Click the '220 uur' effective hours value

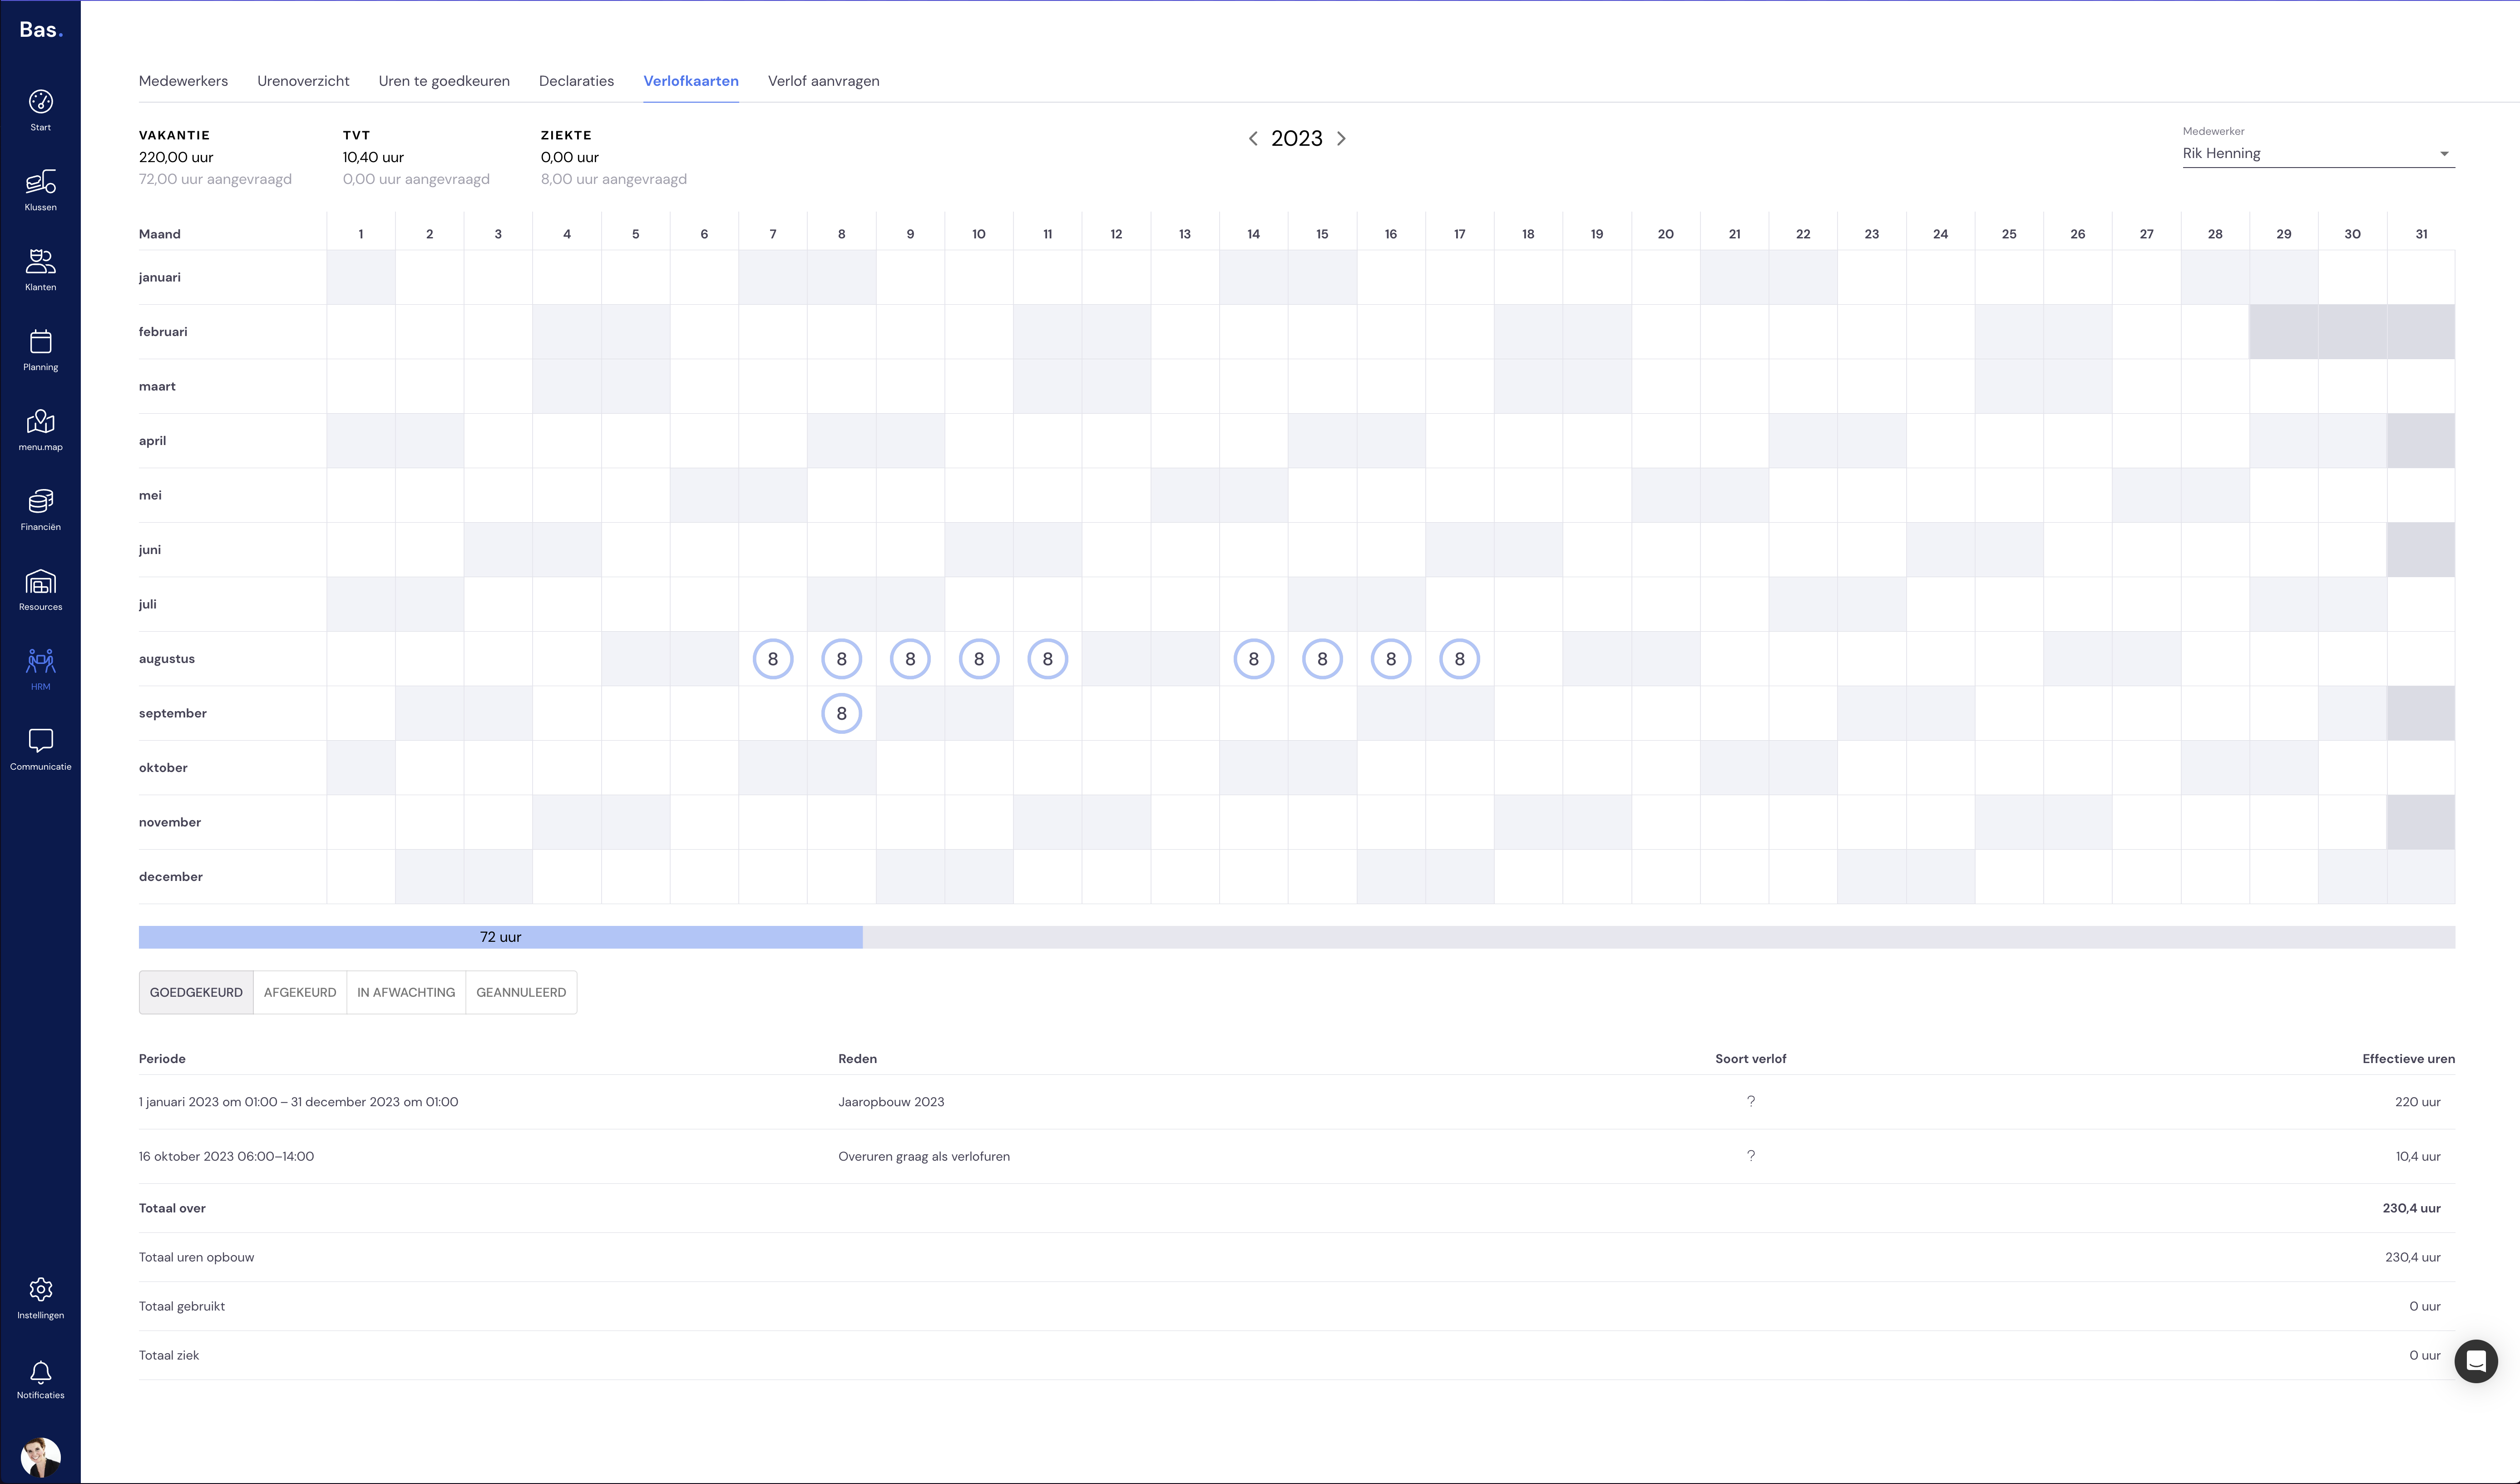pyautogui.click(x=2418, y=1102)
